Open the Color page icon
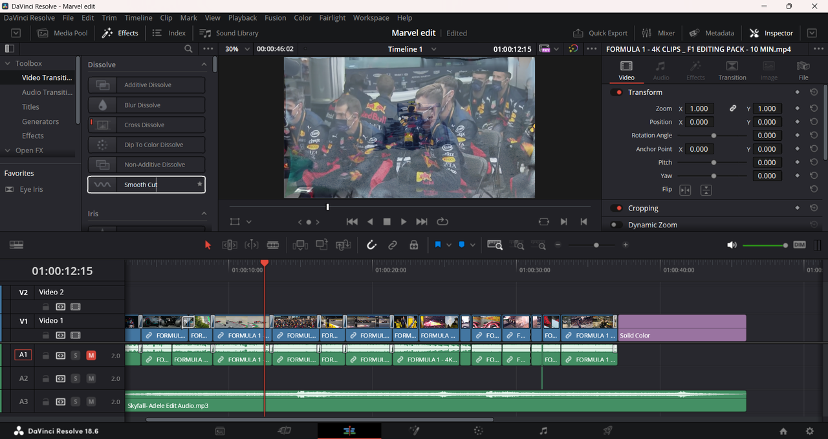This screenshot has width=828, height=439. pos(478,431)
